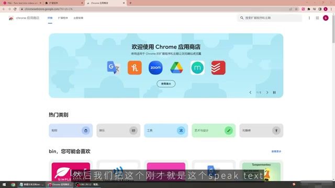Click the address bar URL
The width and height of the screenshot is (335, 188).
(x=49, y=9)
